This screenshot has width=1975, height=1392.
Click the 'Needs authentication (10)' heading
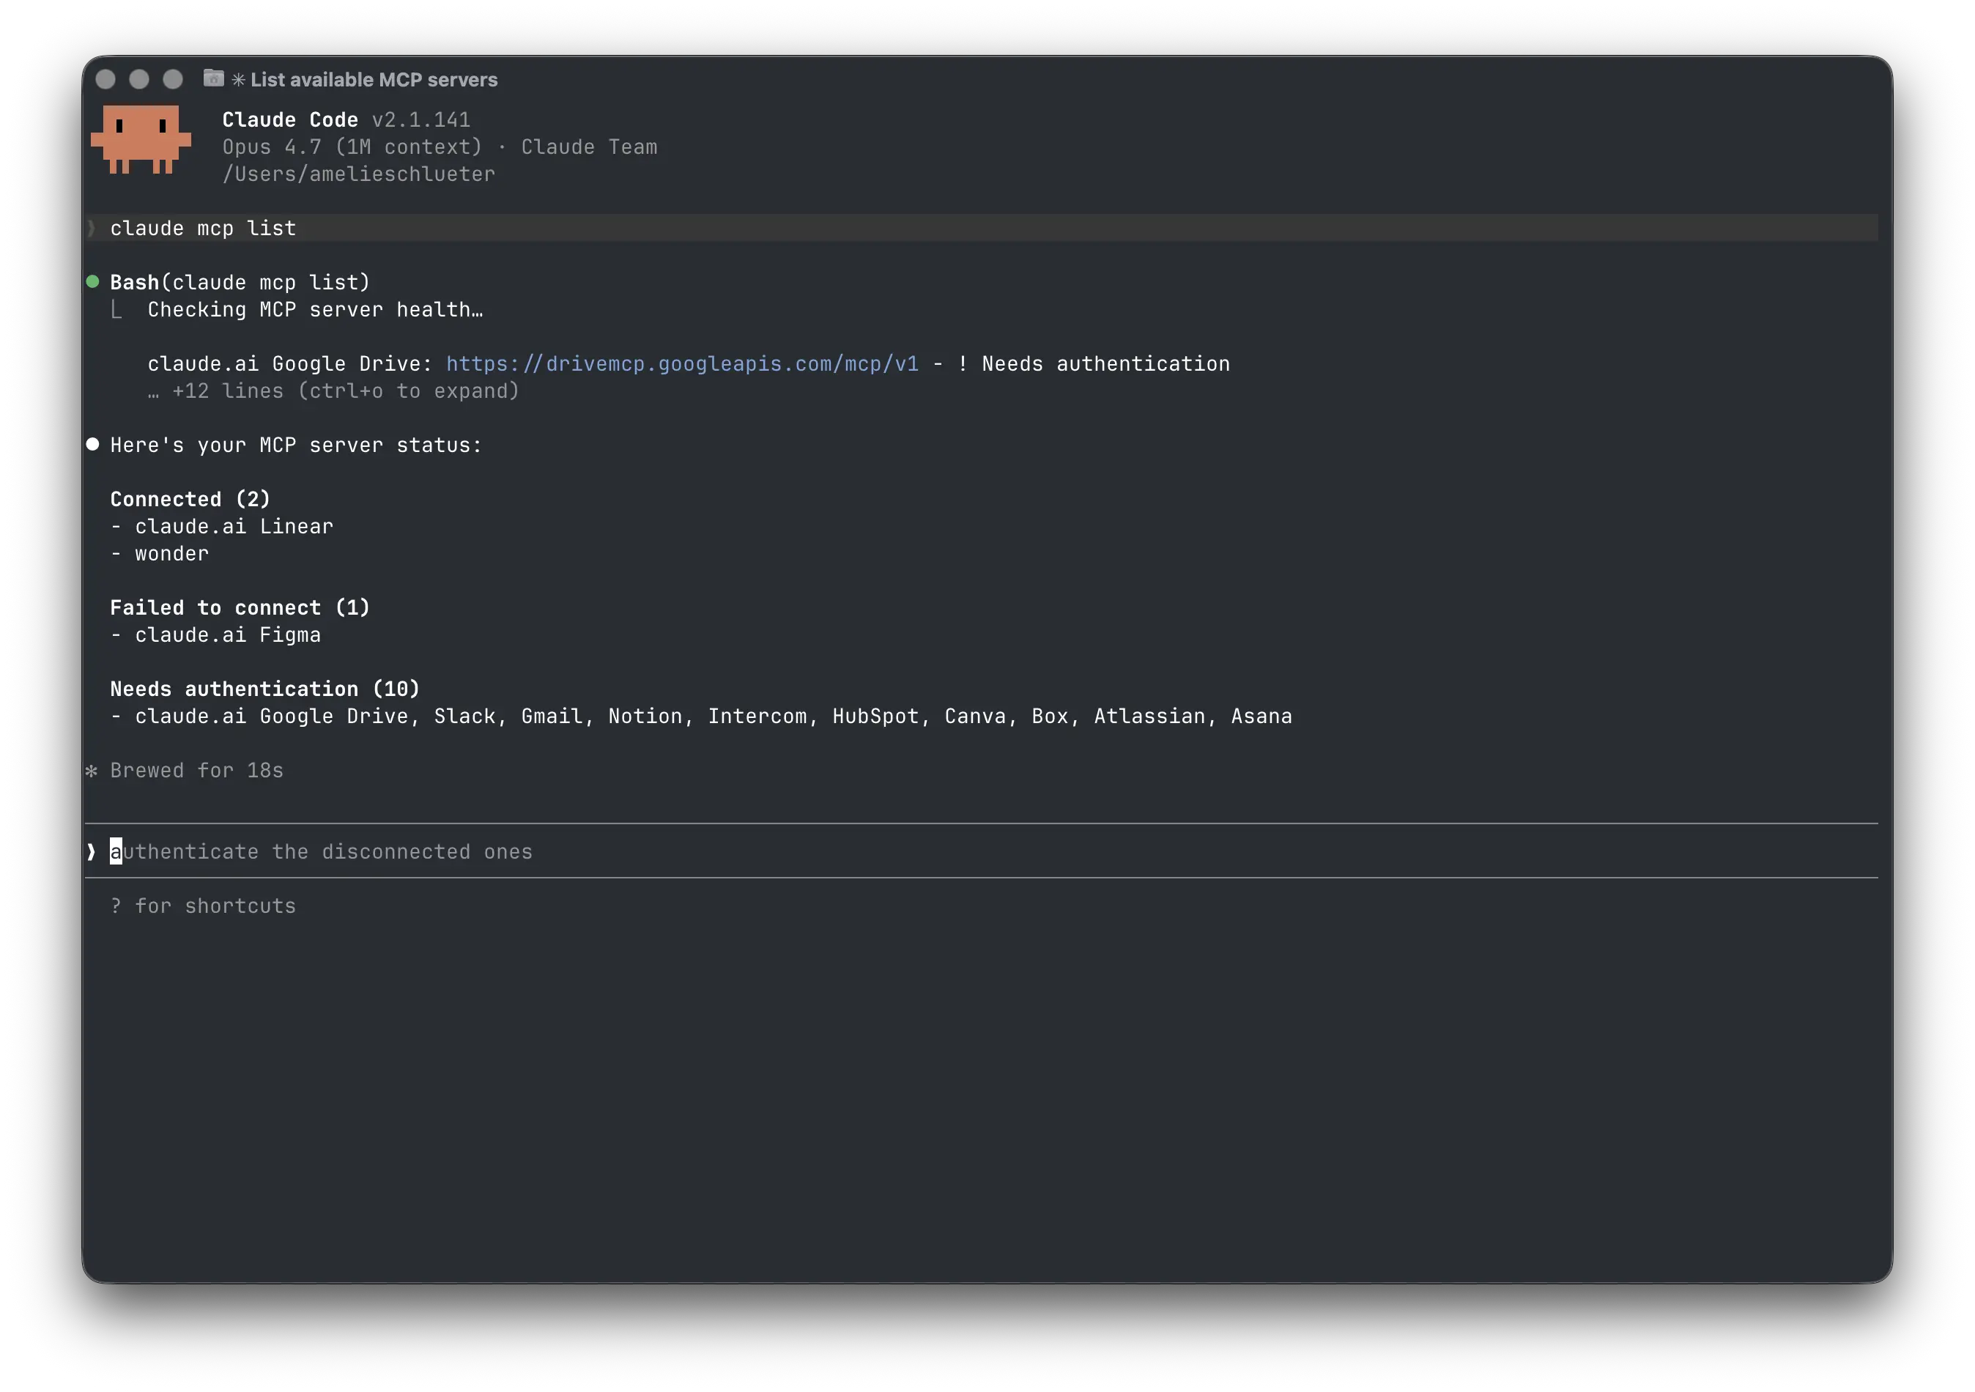pos(265,689)
